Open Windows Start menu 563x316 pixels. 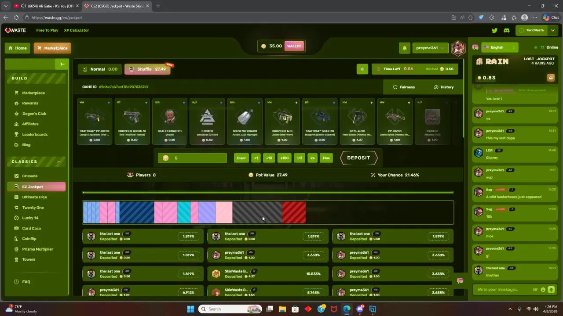click(x=190, y=309)
